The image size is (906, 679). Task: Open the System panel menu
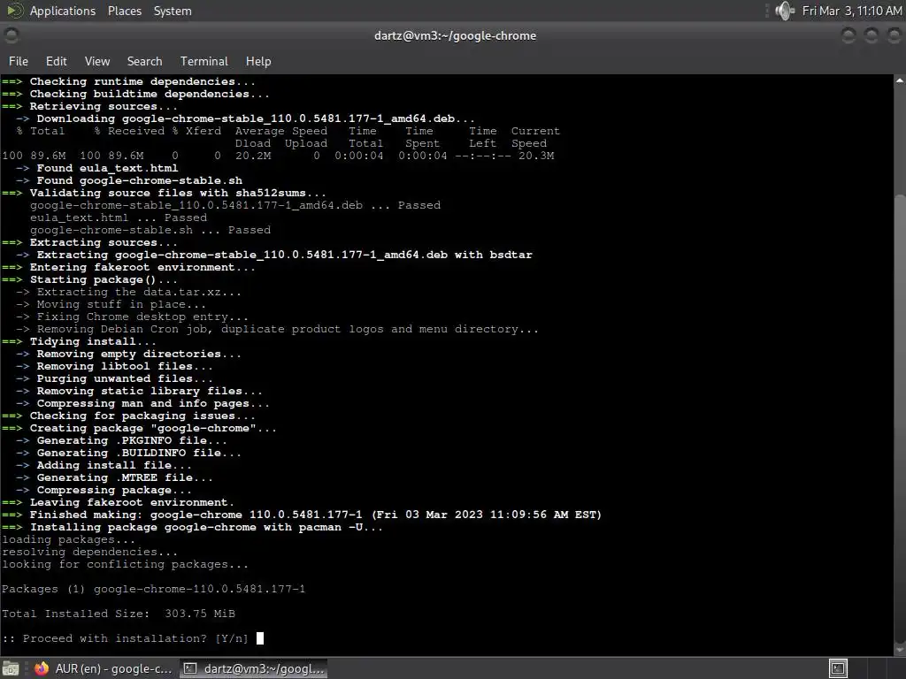tap(173, 11)
